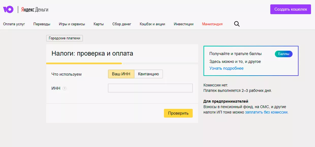Go to the Переводы section
Screen dimensions: 315x147
click(42, 24)
